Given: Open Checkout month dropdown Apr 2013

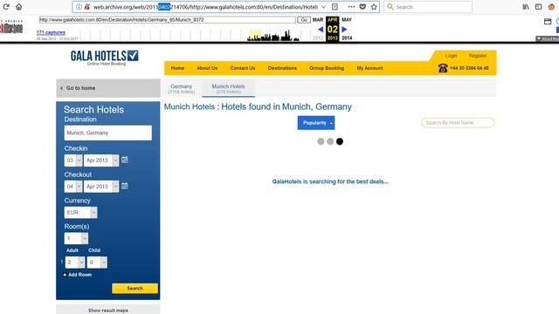Looking at the screenshot, I should [x=101, y=187].
